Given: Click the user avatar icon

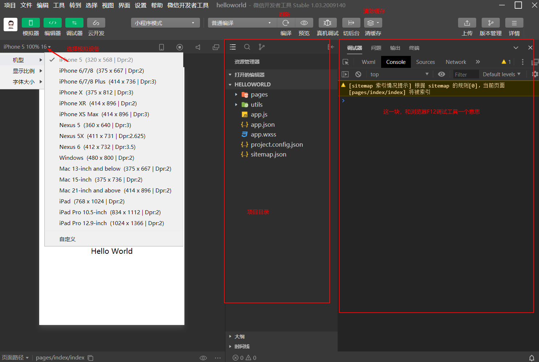Looking at the screenshot, I should tap(11, 25).
